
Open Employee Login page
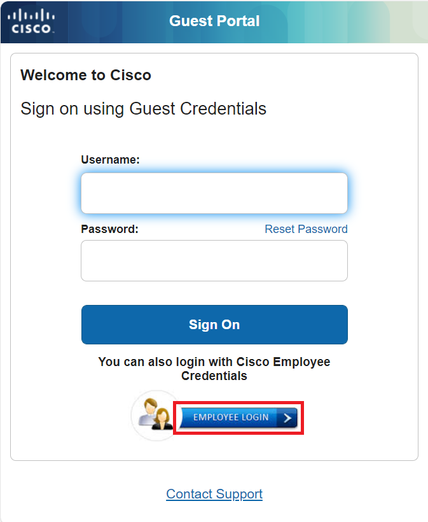[x=238, y=418]
